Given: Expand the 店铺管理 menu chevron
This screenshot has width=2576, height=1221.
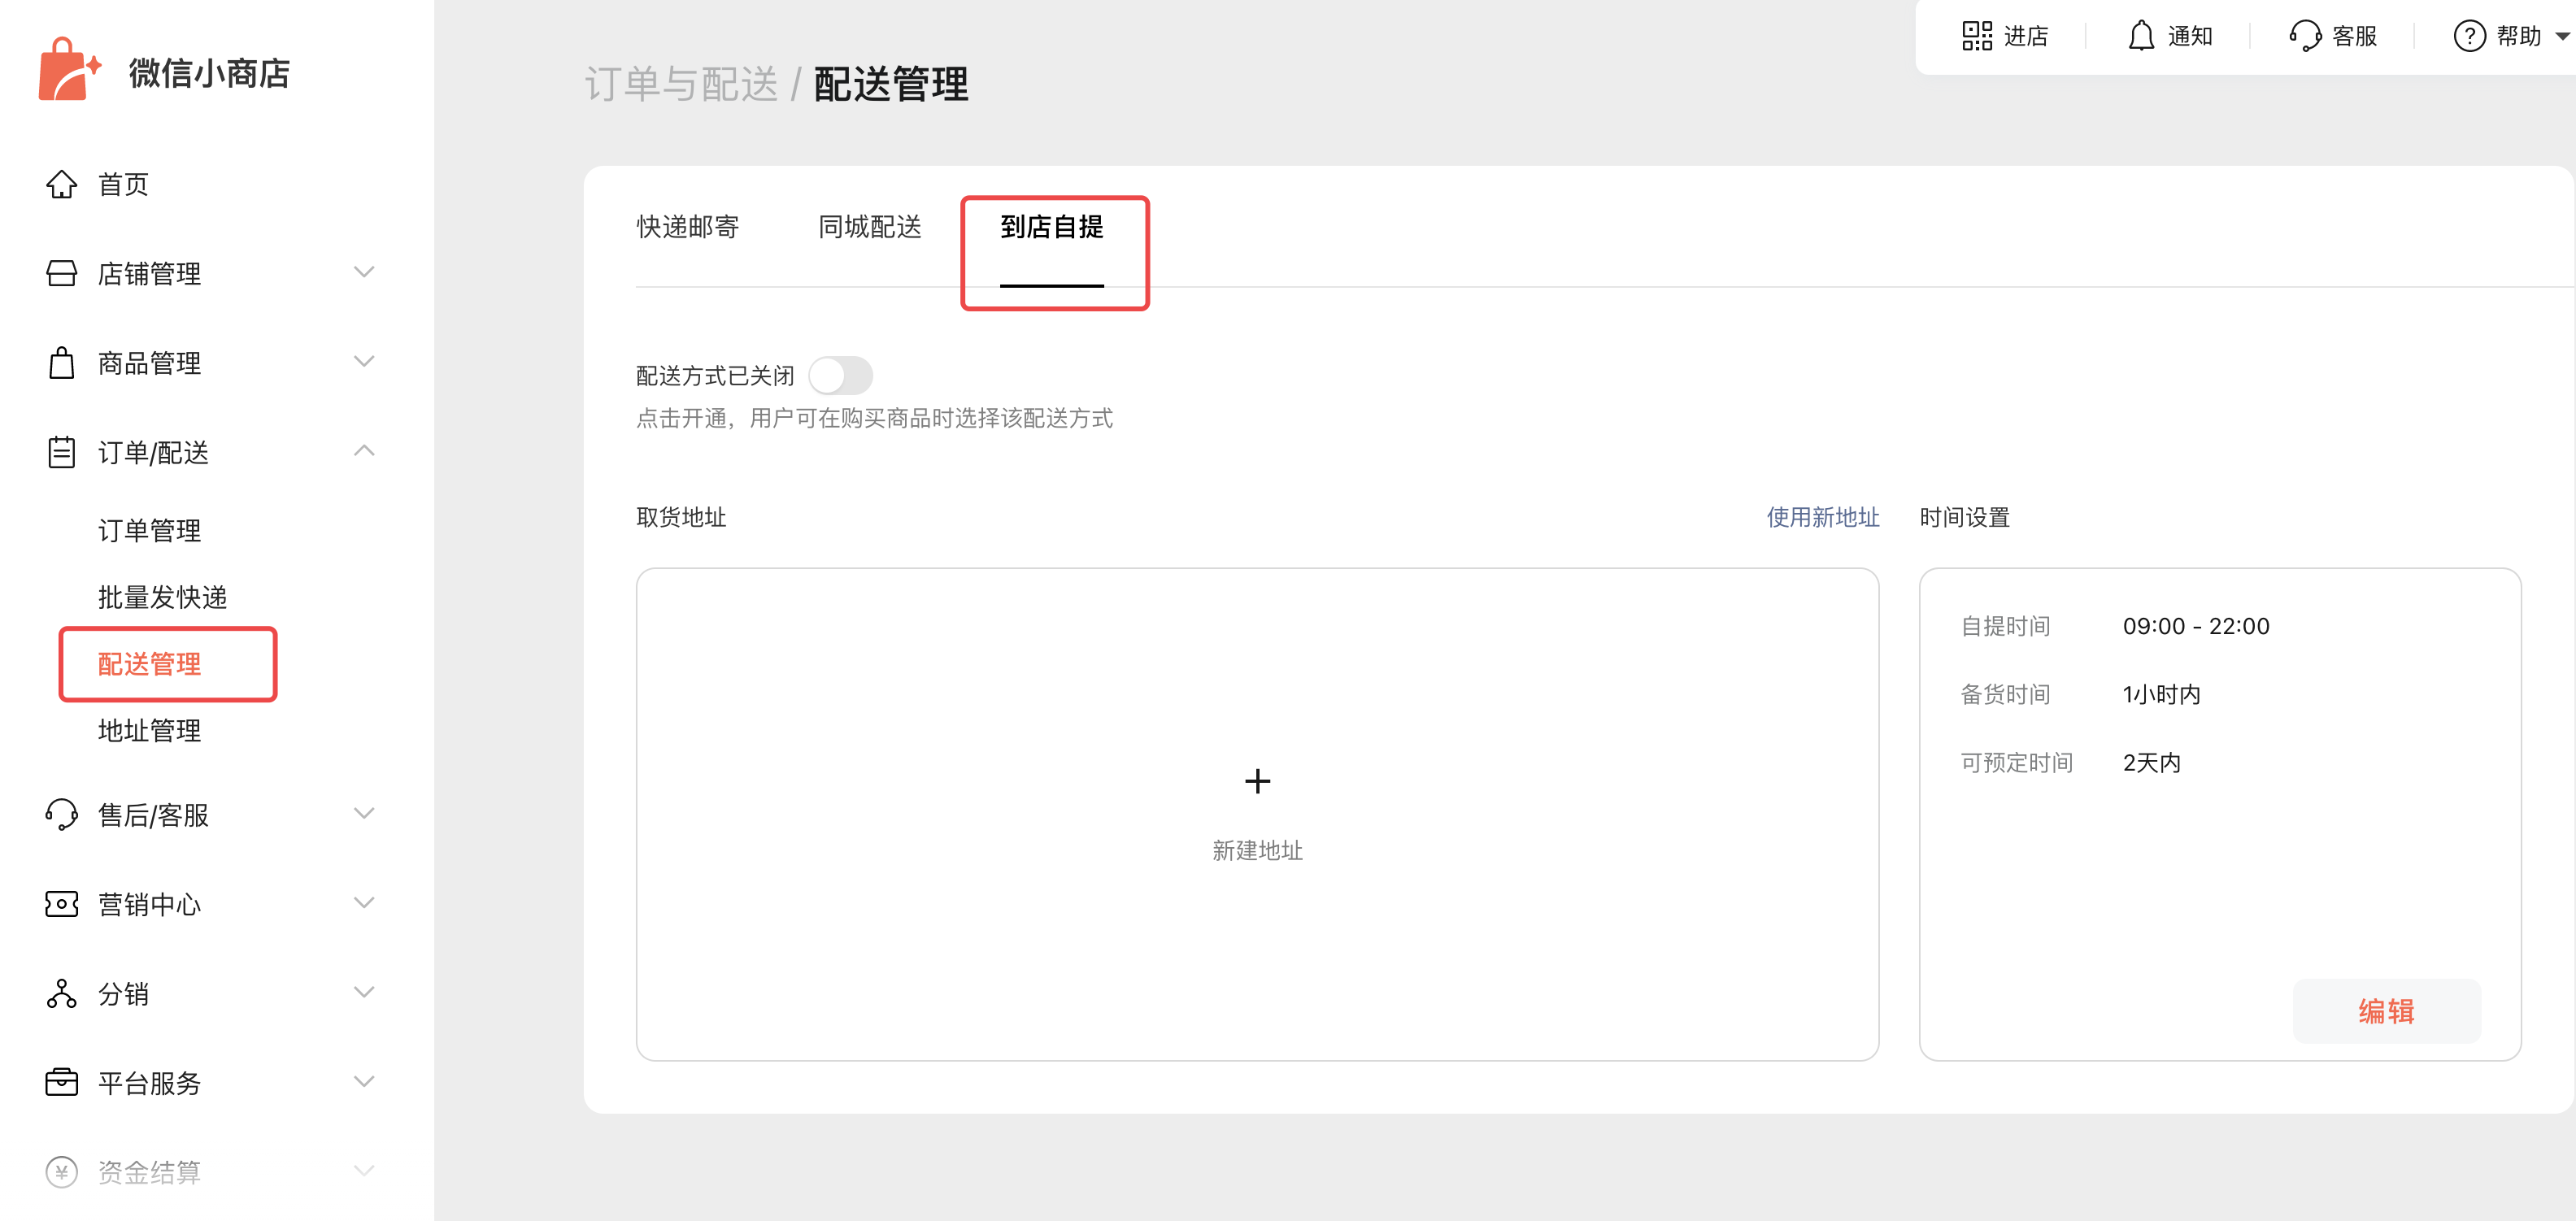Looking at the screenshot, I should [364, 272].
